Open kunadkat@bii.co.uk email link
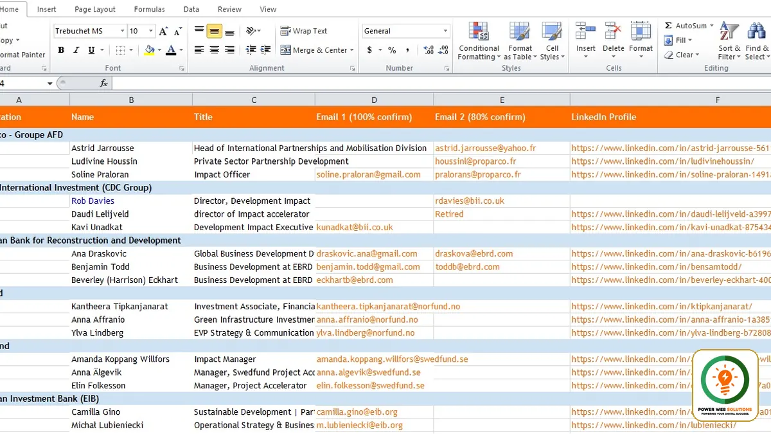This screenshot has width=771, height=434. click(355, 228)
